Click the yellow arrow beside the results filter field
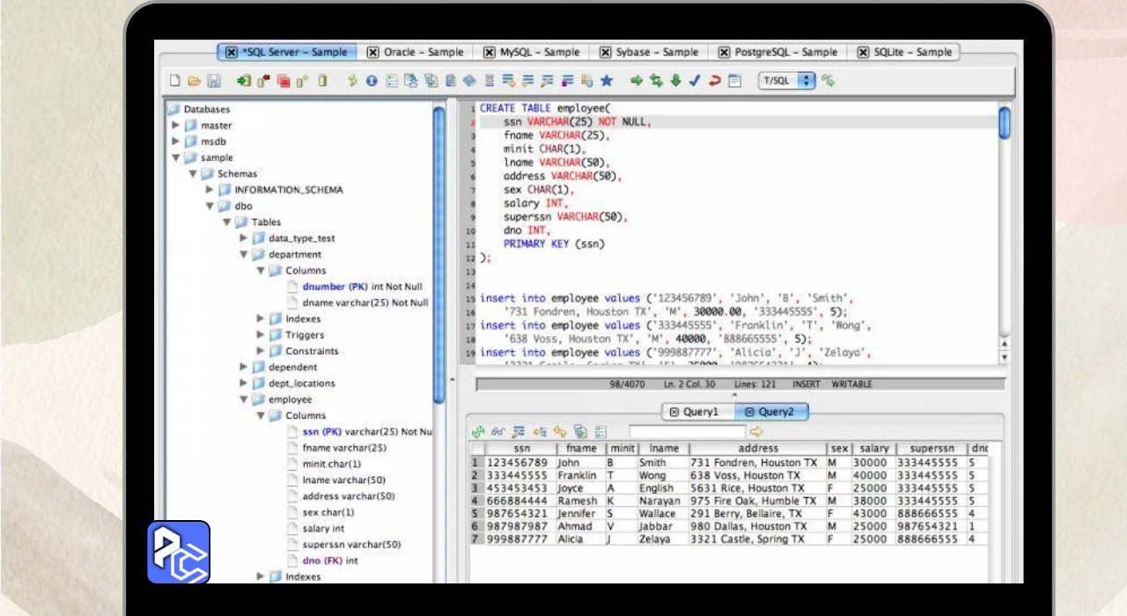 pyautogui.click(x=755, y=431)
